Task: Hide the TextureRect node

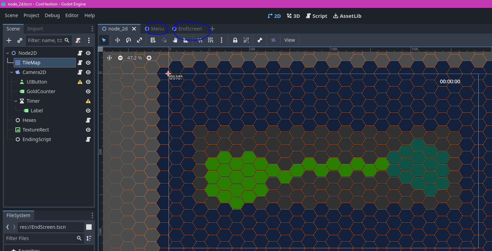Action: pyautogui.click(x=88, y=130)
